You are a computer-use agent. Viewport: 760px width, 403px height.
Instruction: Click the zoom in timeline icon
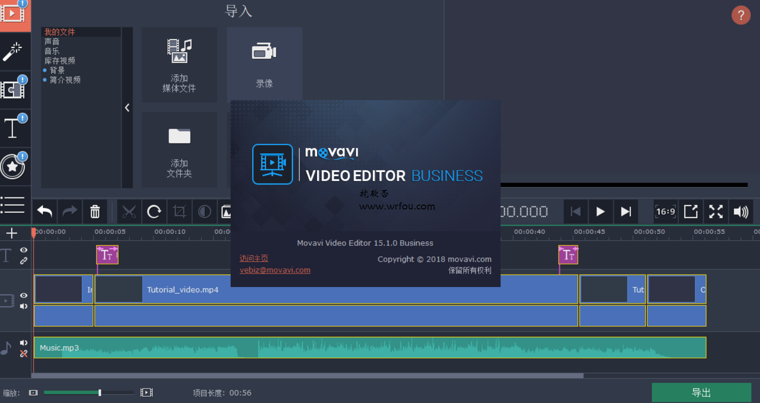(x=147, y=392)
